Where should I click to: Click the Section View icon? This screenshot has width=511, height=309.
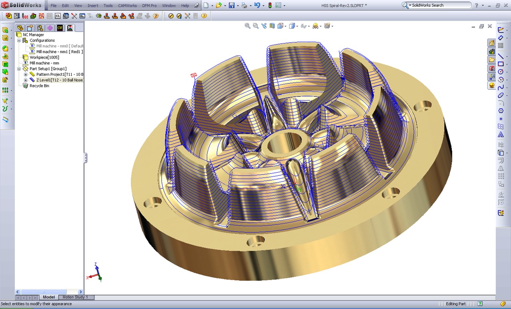272,26
